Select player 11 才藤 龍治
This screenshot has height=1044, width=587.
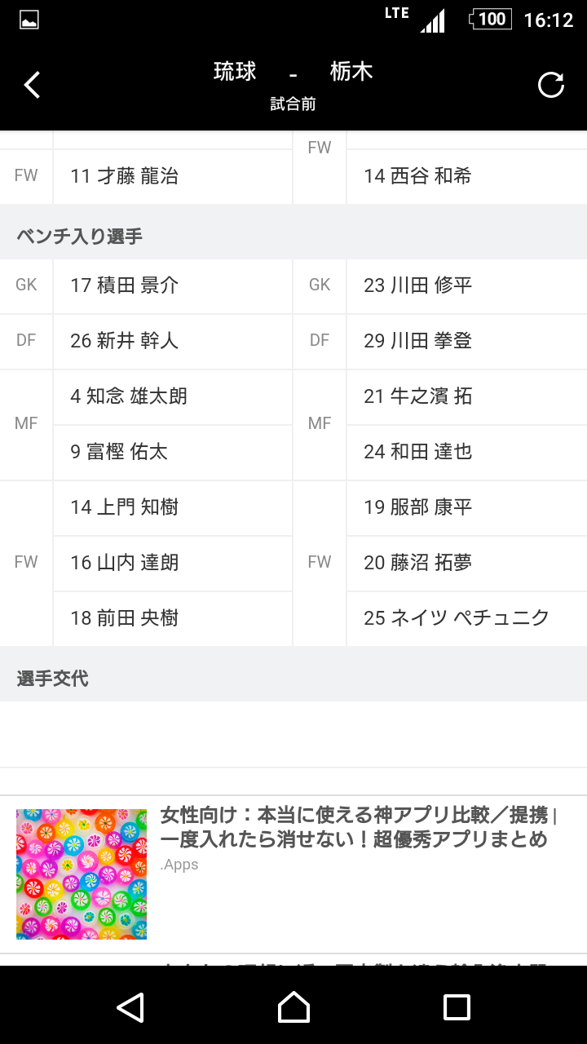[125, 176]
